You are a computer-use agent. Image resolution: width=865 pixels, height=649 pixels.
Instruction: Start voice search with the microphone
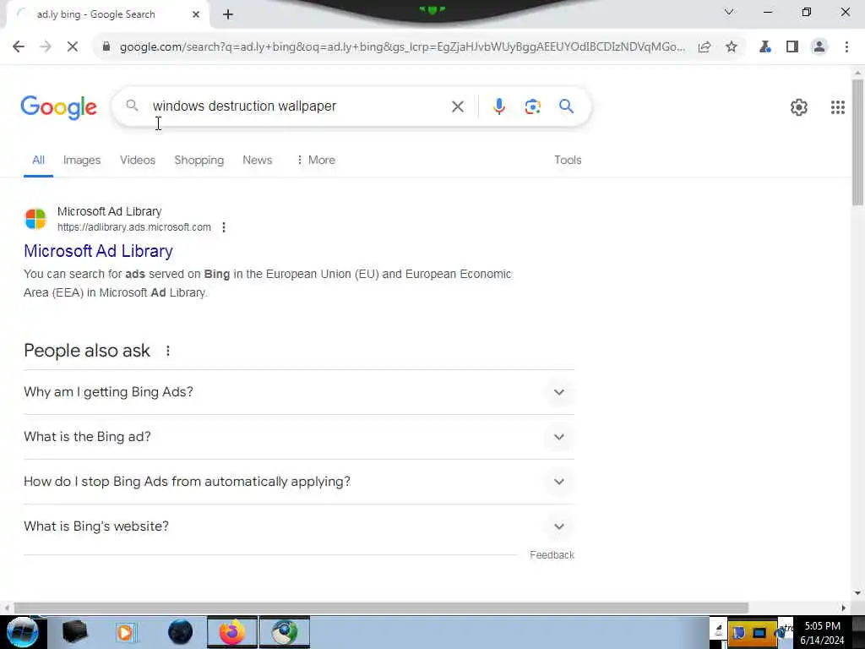[x=498, y=106]
